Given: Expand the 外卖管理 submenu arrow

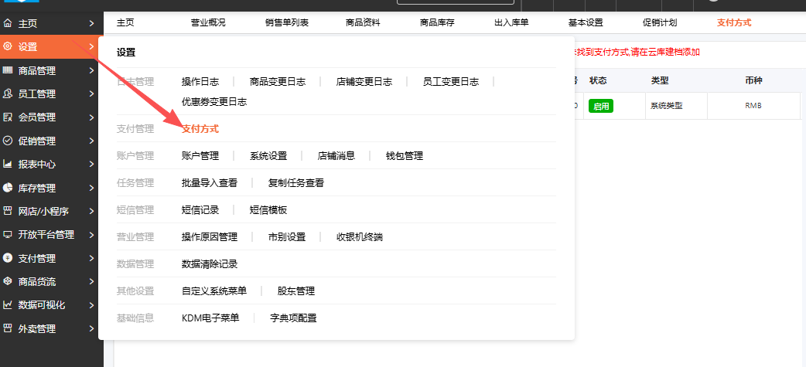Looking at the screenshot, I should click(91, 329).
